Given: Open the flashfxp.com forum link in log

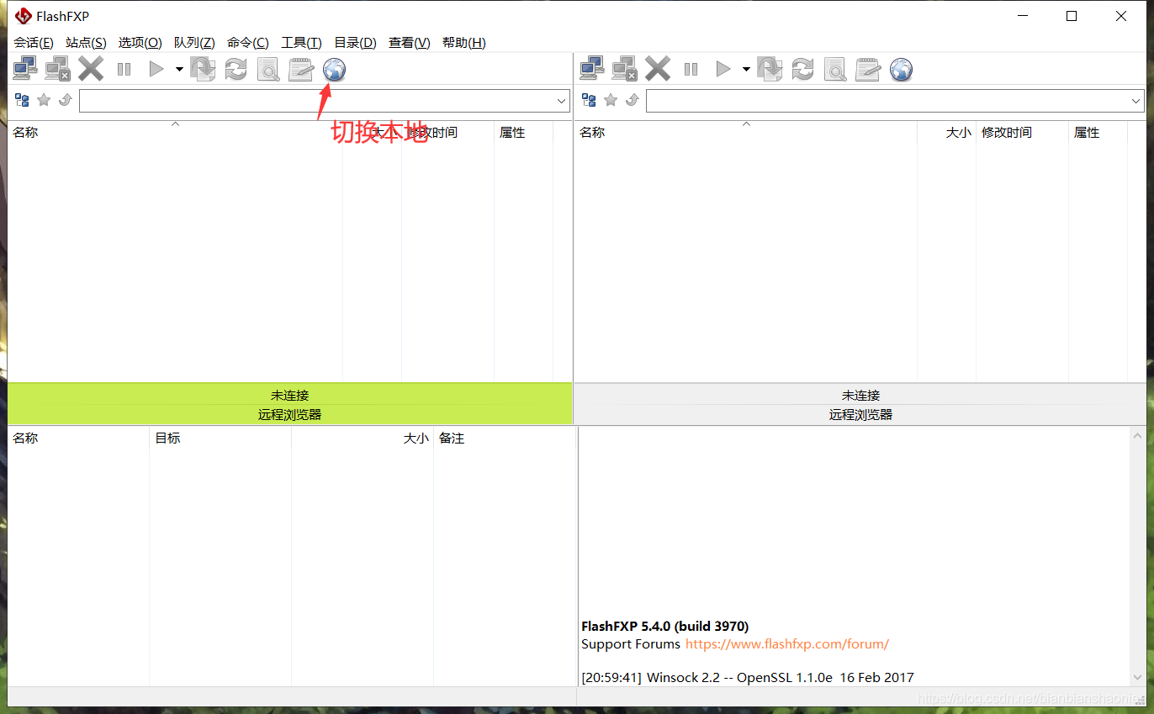Looking at the screenshot, I should coord(787,644).
